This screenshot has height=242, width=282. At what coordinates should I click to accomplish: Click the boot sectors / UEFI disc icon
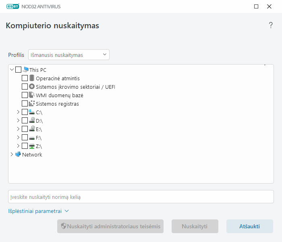[x=32, y=87]
